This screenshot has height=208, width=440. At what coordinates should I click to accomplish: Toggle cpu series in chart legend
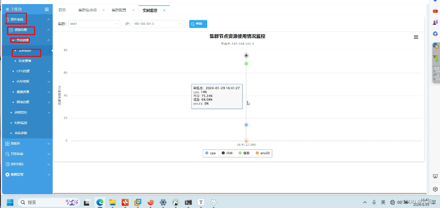click(x=210, y=153)
